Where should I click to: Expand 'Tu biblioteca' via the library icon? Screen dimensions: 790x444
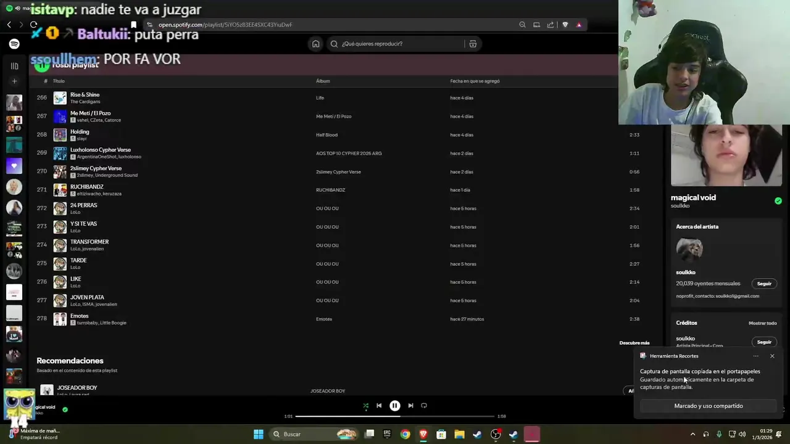pyautogui.click(x=14, y=66)
